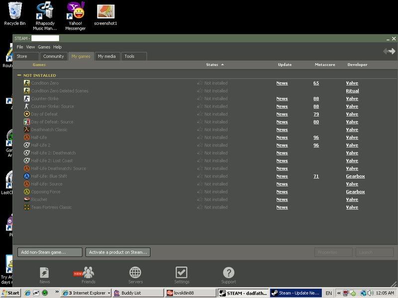
Task: Click the Day of Defeat star icon
Action: pos(27,114)
